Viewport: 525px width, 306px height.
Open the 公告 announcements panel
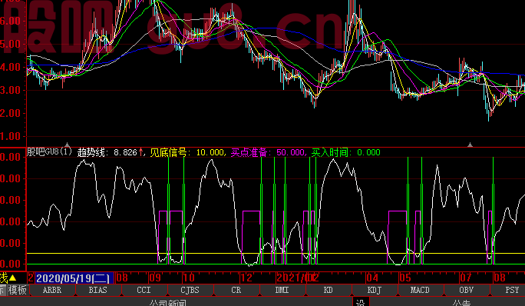[x=461, y=303]
